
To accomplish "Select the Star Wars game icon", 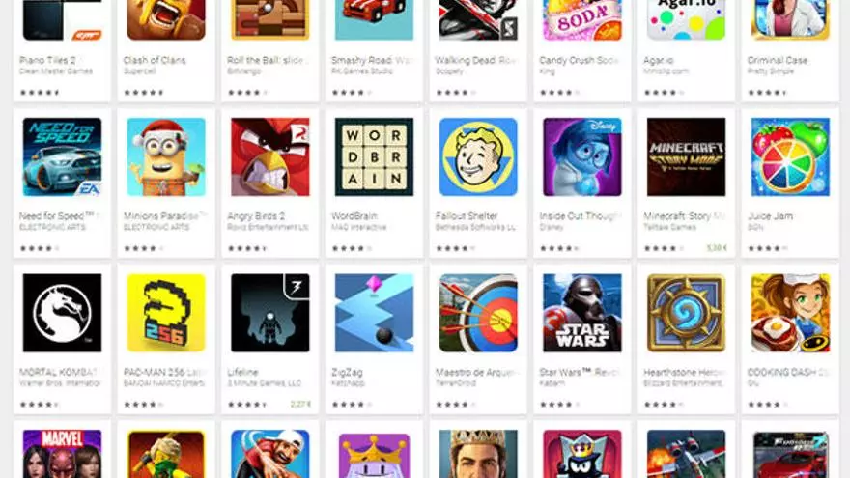I will click(x=582, y=313).
